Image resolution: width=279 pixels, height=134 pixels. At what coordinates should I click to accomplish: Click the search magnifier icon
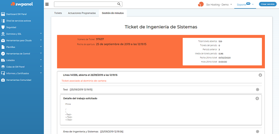(119, 4)
